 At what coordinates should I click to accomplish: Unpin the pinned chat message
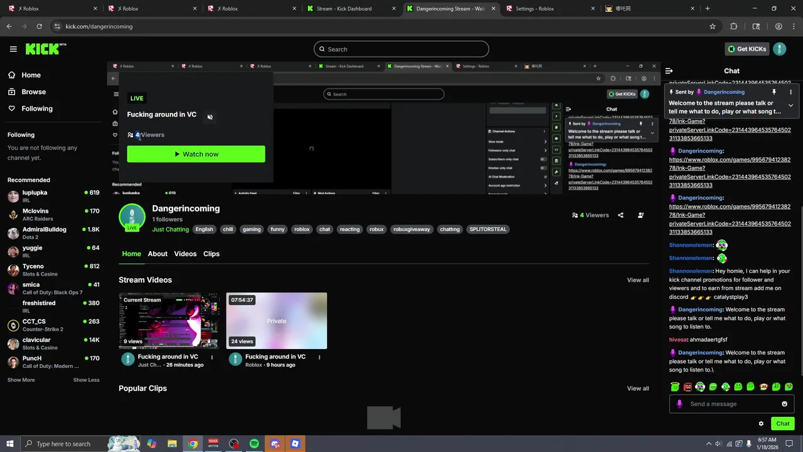774,92
